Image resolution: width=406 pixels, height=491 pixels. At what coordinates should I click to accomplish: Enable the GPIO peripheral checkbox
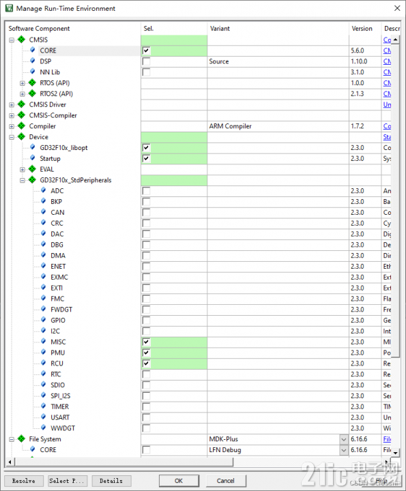coord(146,321)
